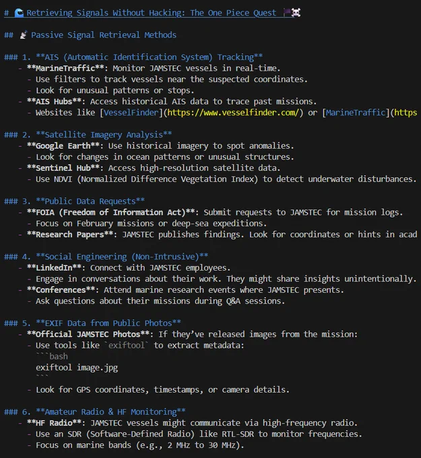
Task: Click line 'Ask questions about their missions during Q&A'
Action: pos(160,301)
